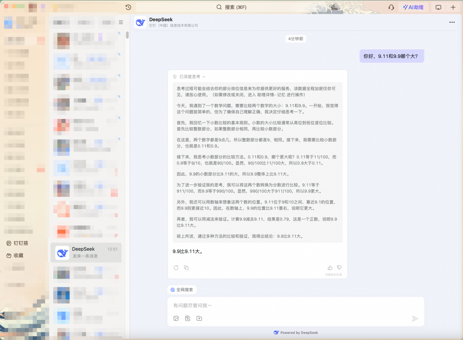Click the plus button in top bar
Screen dimensions: 463x340
pyautogui.click(x=453, y=7)
